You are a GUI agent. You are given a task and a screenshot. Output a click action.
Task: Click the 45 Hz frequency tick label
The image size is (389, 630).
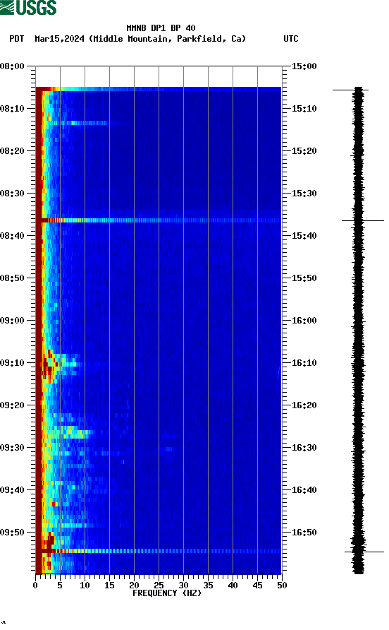[257, 586]
